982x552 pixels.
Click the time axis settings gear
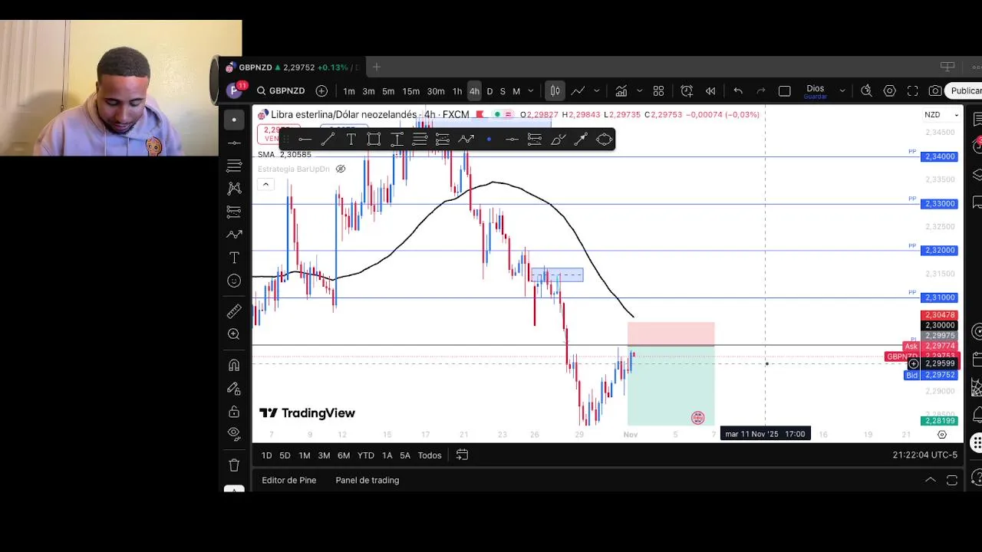coord(942,435)
